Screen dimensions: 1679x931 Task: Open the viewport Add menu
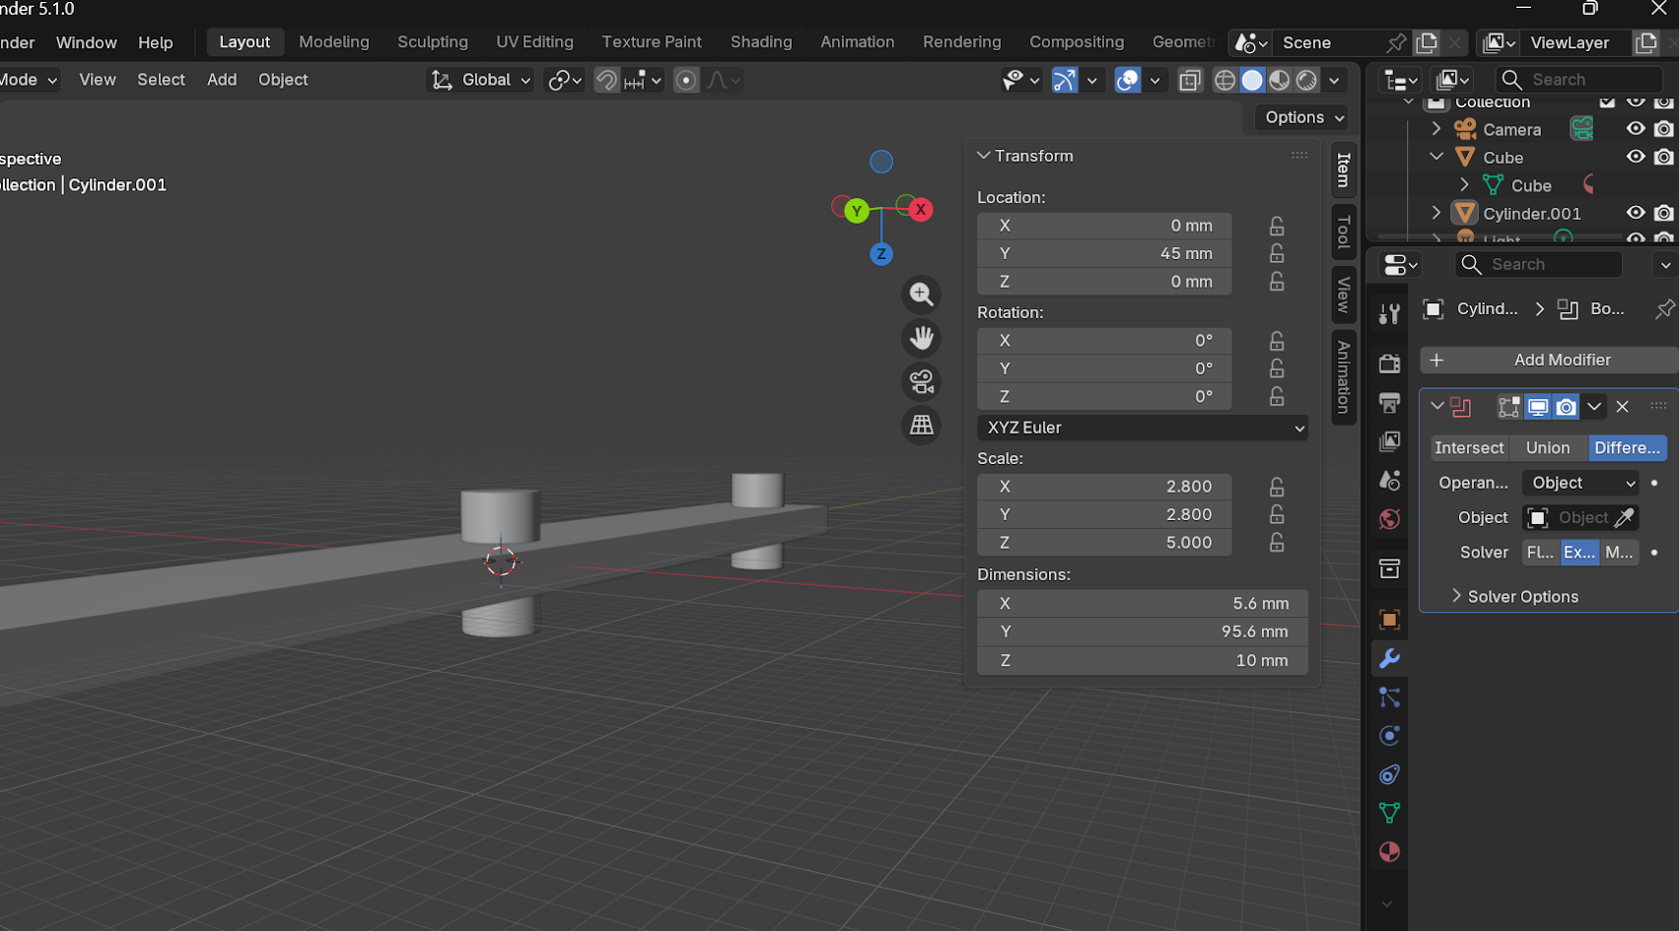click(x=222, y=80)
